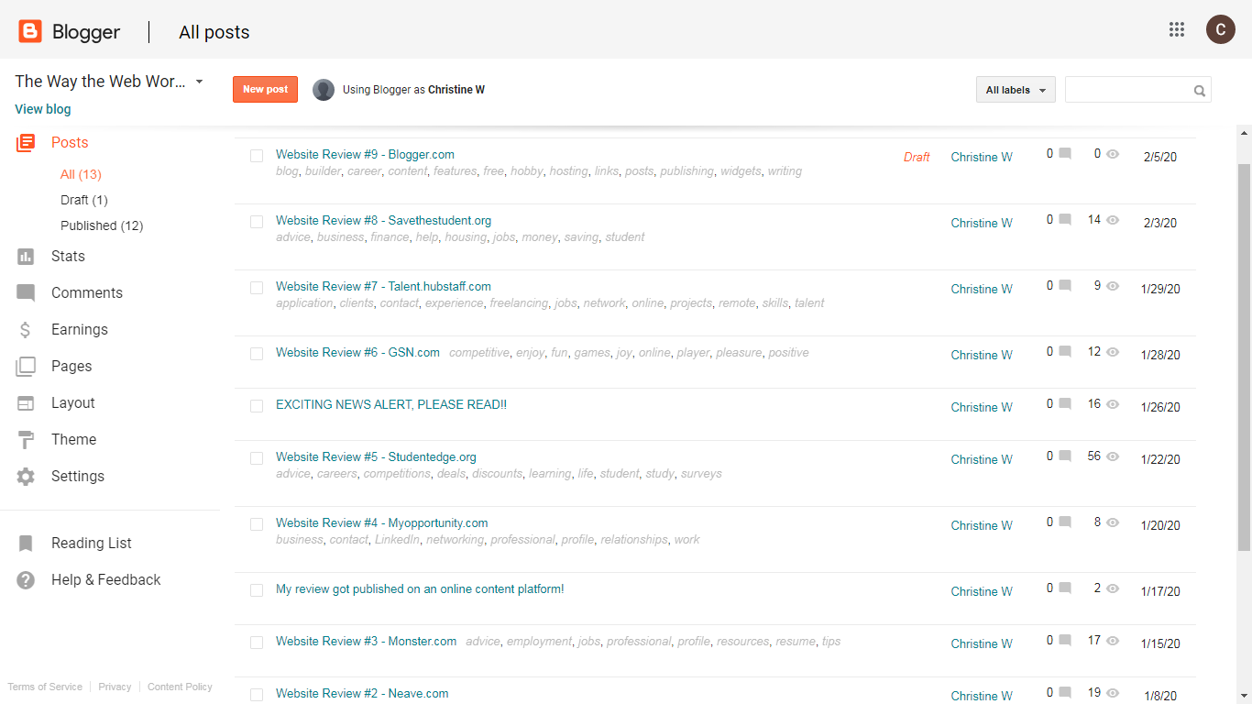Image resolution: width=1252 pixels, height=704 pixels.
Task: Expand the blog selector arrow beside The Way the Web Wor...
Action: click(x=199, y=82)
